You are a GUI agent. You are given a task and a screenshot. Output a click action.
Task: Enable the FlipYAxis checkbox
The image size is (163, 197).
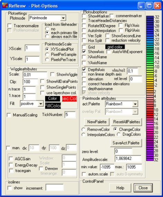point(121,26)
